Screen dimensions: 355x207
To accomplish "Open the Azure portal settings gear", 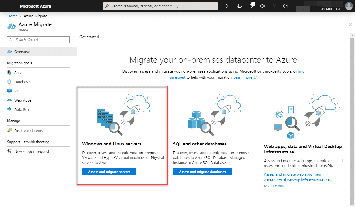I will (263, 6).
